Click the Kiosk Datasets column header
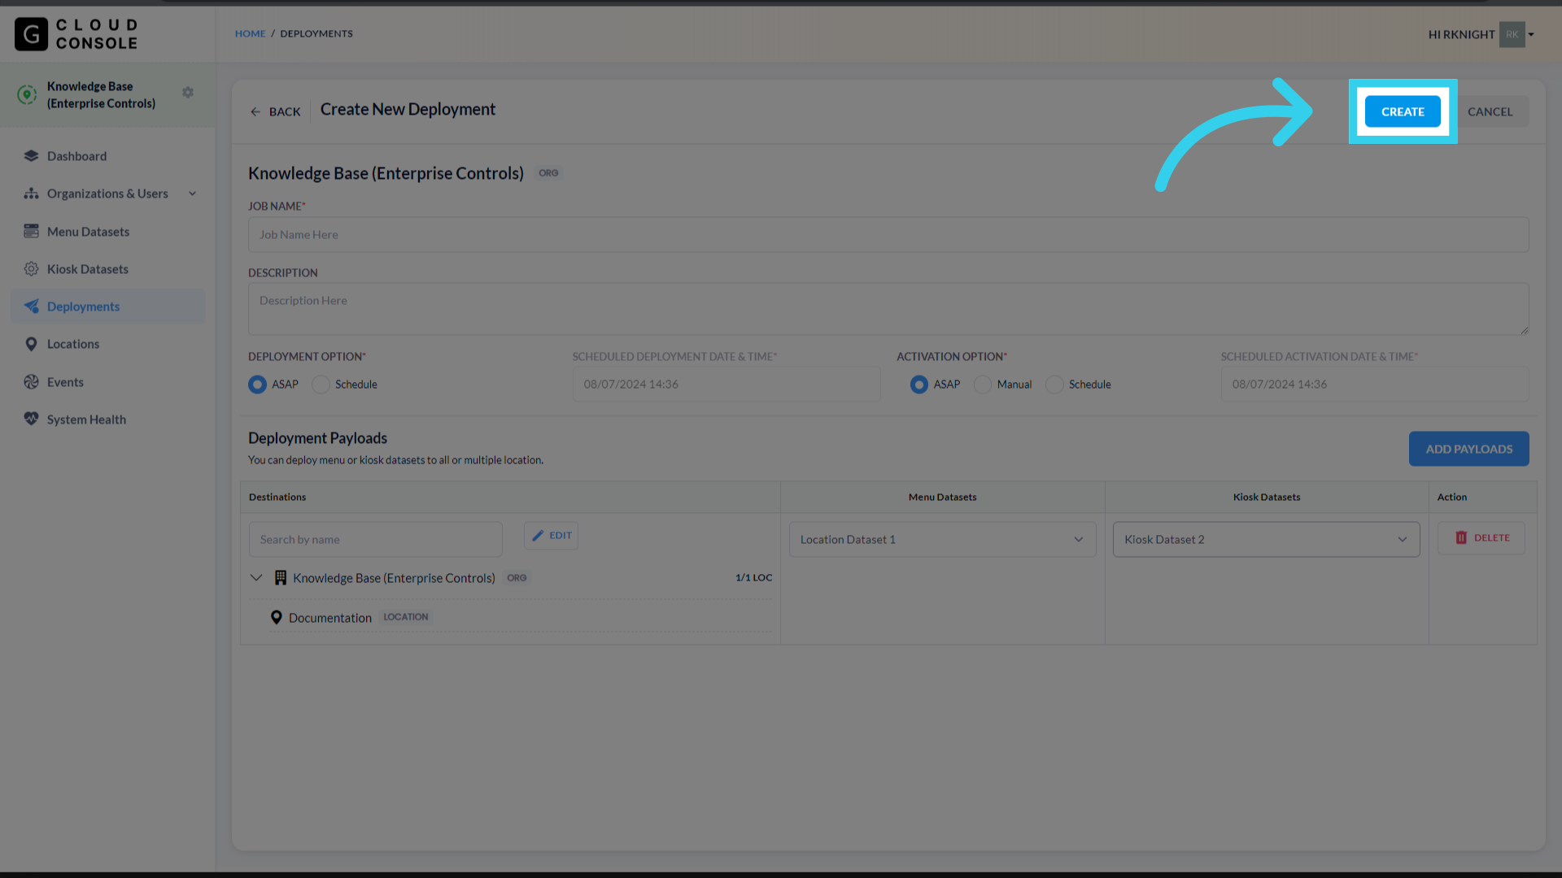 [x=1266, y=497]
